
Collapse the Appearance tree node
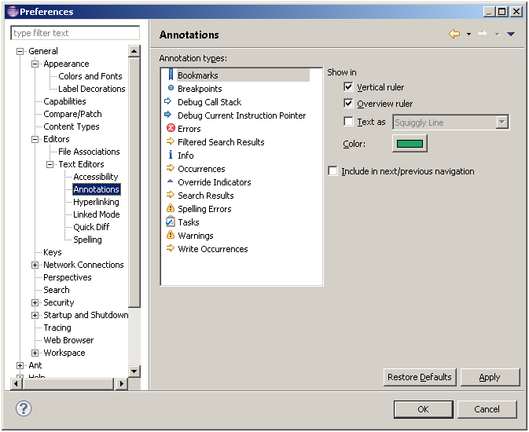coord(35,64)
